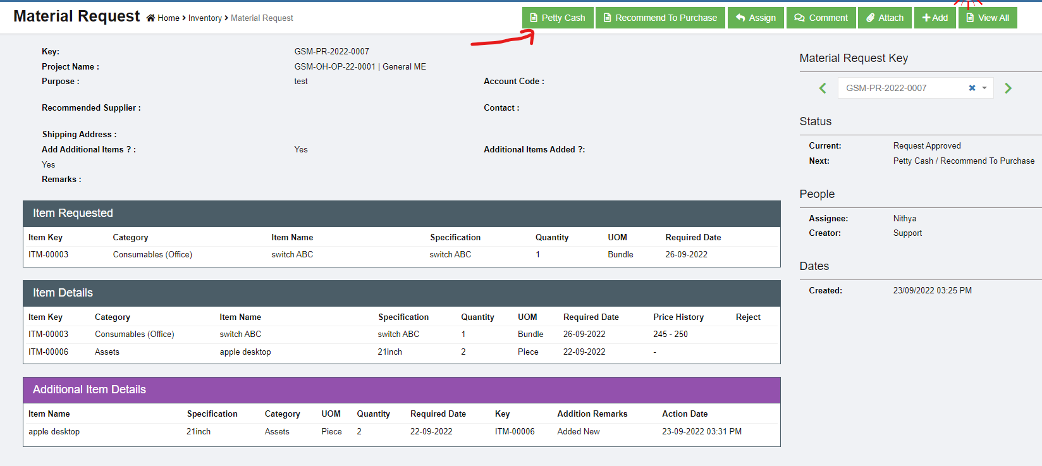
Task: Click the Add plus button
Action: [935, 18]
